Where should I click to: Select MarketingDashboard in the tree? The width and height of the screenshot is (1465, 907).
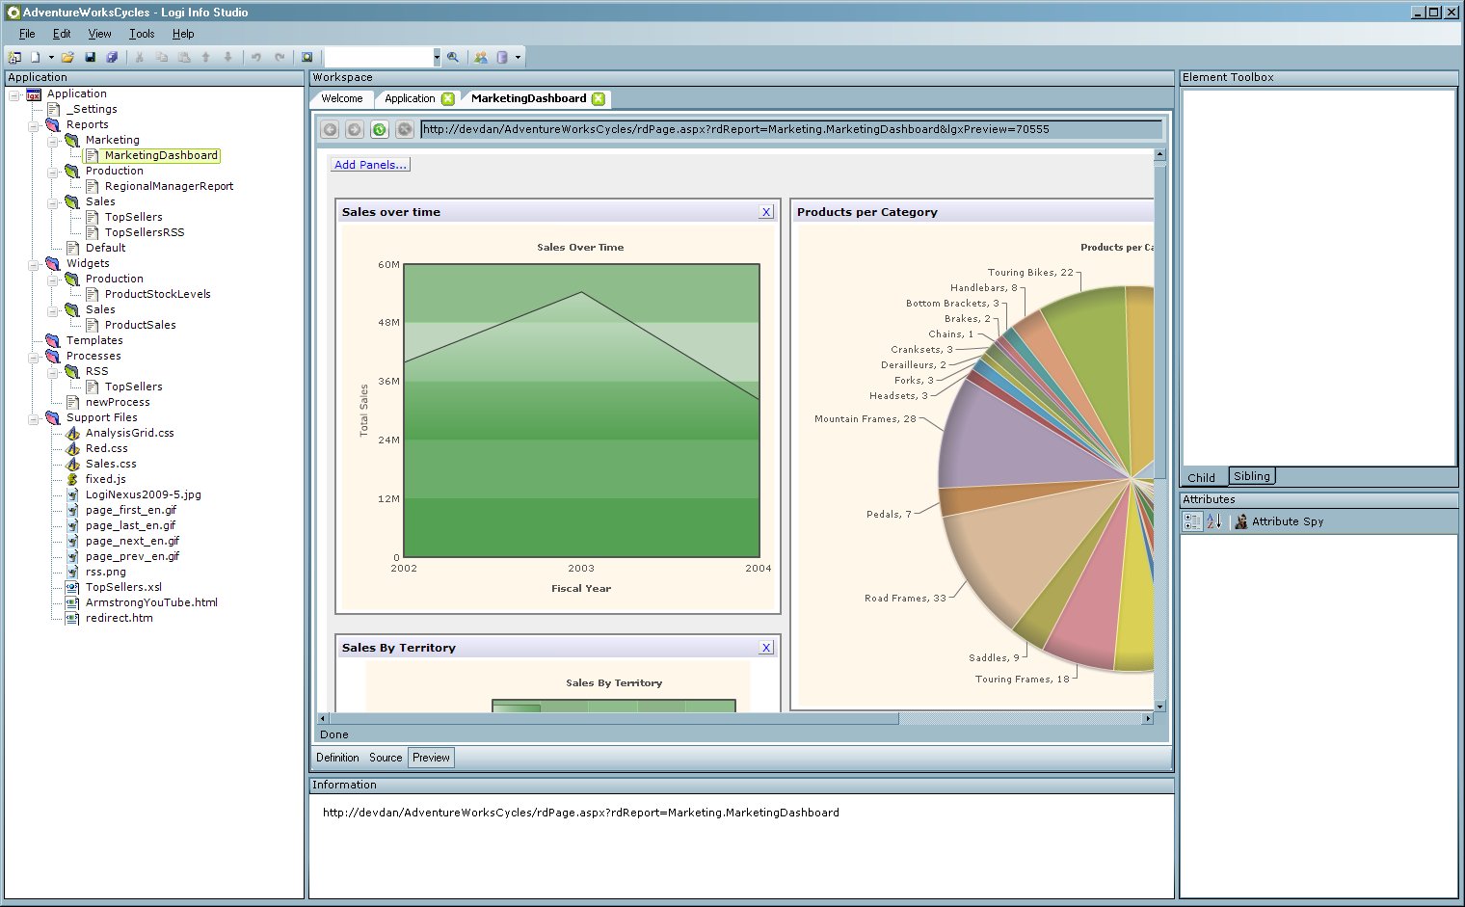[x=161, y=155]
